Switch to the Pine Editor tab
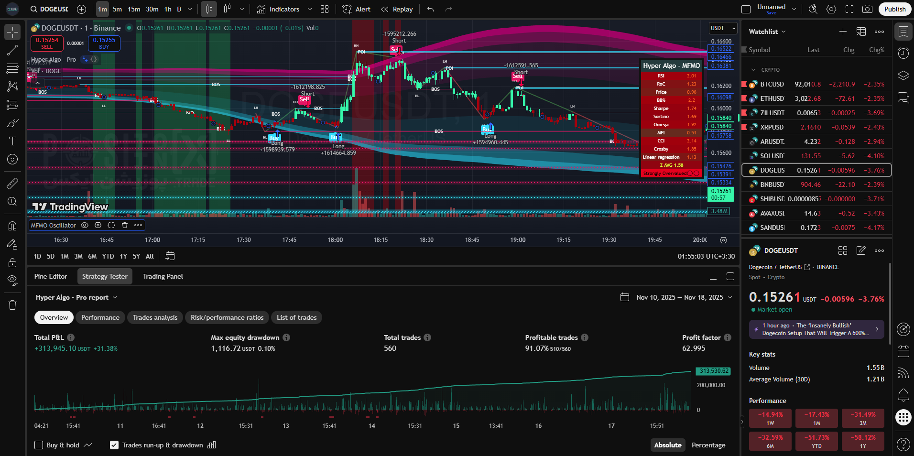 51,276
